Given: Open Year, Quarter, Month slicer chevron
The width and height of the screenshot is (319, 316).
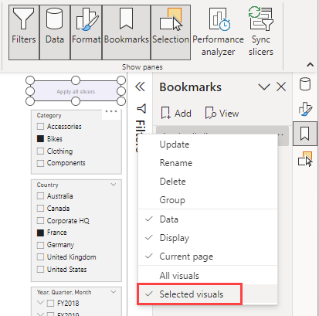Looking at the screenshot, I should point(114,292).
